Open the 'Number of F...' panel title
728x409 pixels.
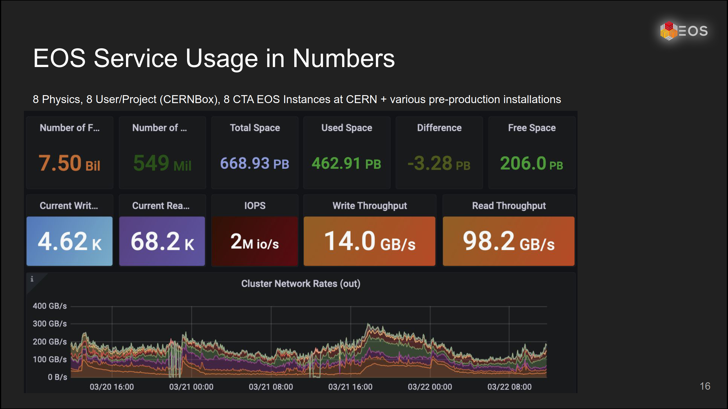click(70, 128)
